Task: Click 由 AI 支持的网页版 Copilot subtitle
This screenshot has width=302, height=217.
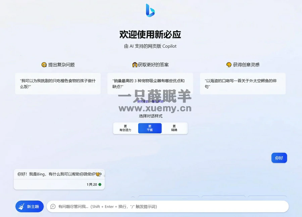Action: (150, 46)
